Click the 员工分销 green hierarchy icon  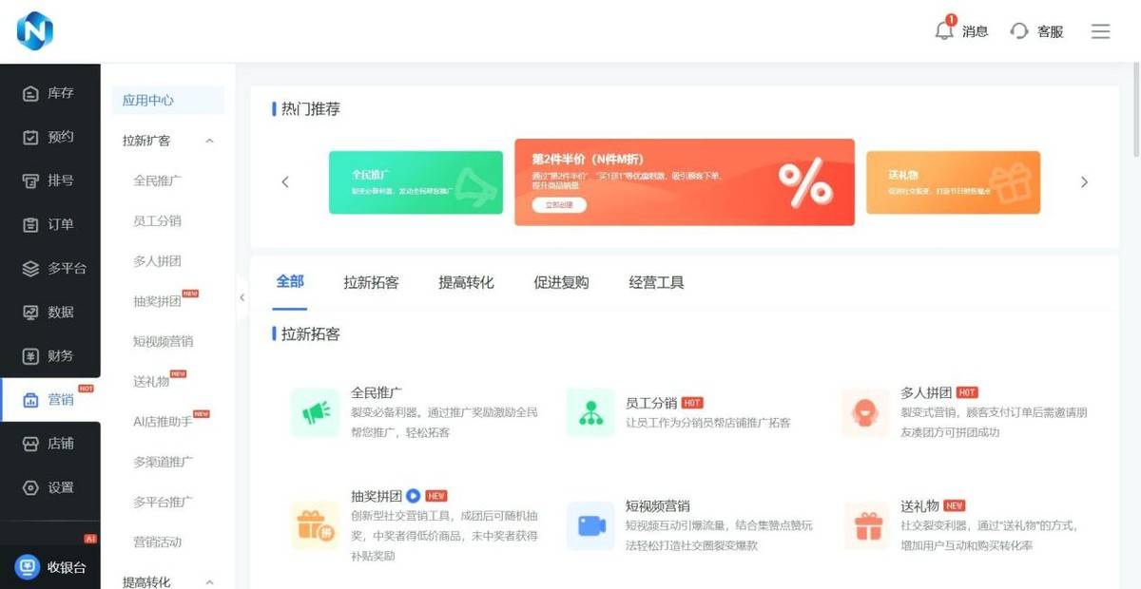click(590, 412)
